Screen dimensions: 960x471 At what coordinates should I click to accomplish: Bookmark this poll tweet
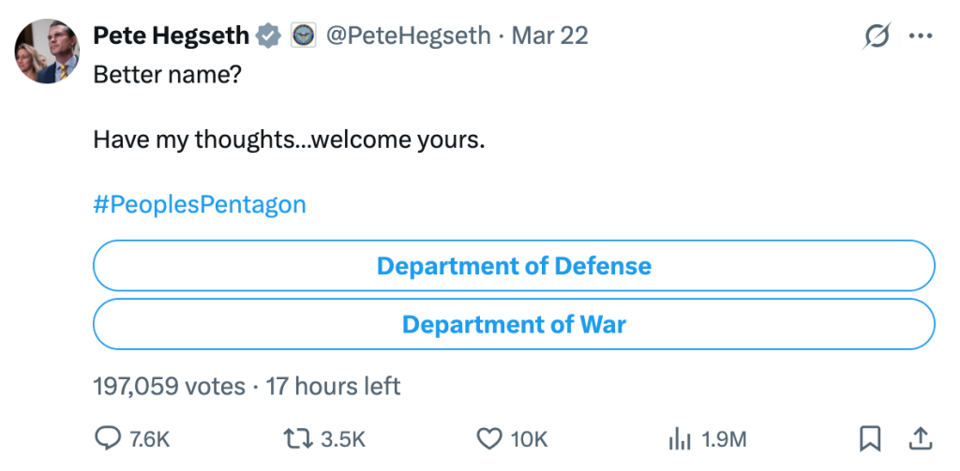pos(870,438)
